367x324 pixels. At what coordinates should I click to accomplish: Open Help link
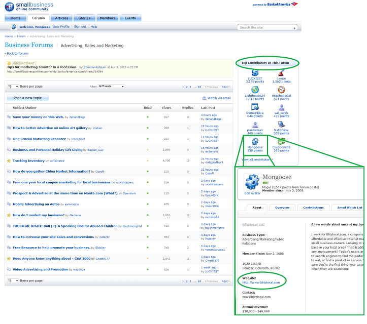[94, 27]
